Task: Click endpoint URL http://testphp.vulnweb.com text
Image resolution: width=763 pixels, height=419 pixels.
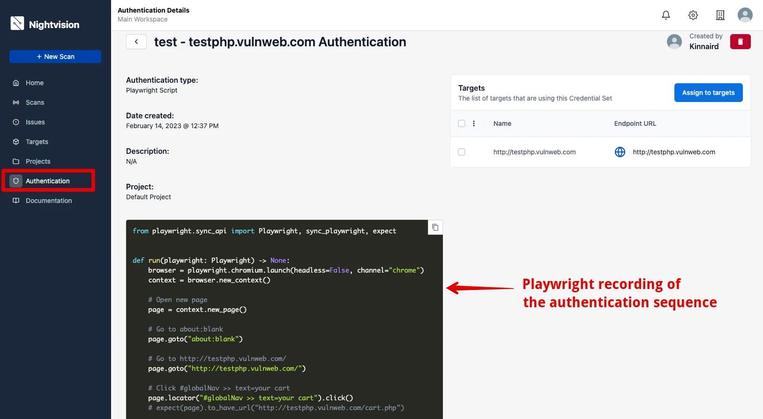Action: point(674,152)
